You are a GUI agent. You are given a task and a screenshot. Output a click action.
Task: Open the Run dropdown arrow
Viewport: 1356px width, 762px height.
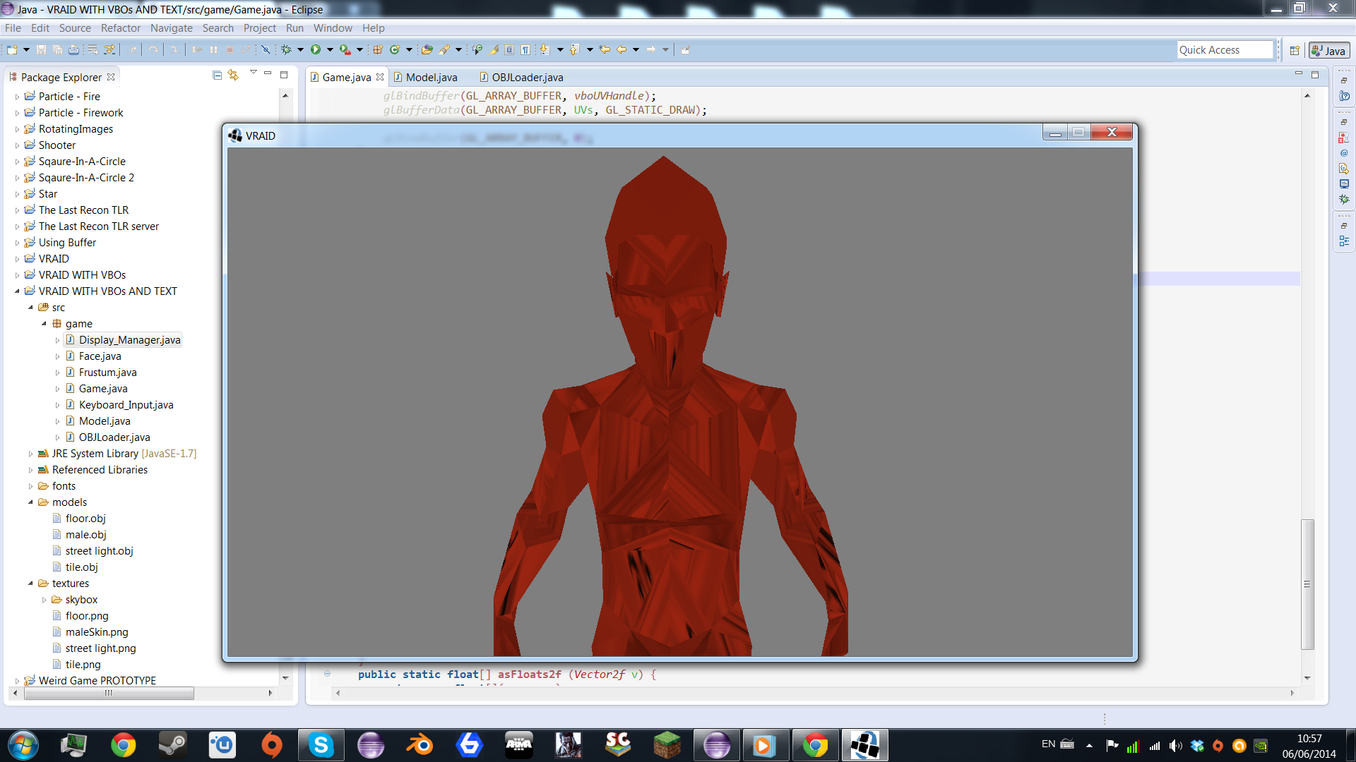tap(330, 49)
